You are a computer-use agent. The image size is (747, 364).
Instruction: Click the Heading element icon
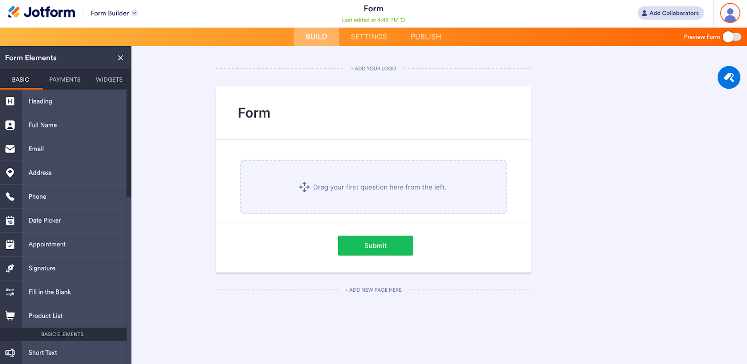click(10, 101)
